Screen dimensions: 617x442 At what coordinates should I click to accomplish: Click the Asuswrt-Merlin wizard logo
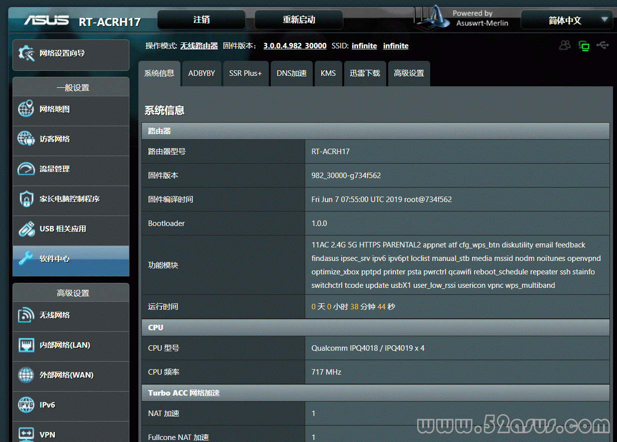(433, 18)
